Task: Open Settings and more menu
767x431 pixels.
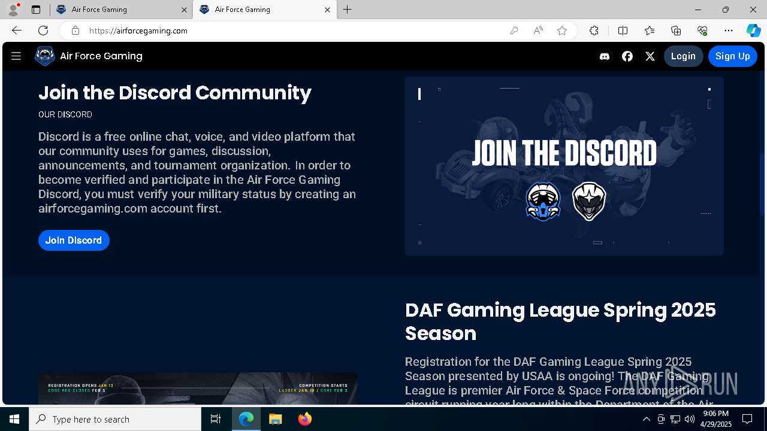Action: 729,31
